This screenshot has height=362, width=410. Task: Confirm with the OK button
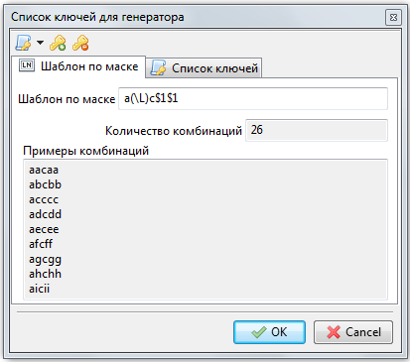(x=269, y=332)
